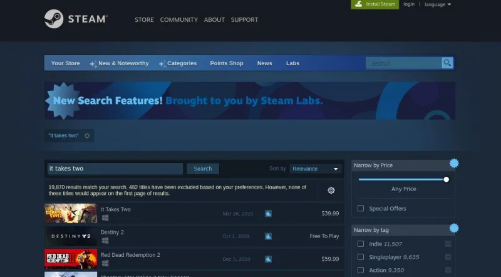Click Red Dead Redemption 2 thumbnail
This screenshot has width=501, height=277.
(71, 259)
